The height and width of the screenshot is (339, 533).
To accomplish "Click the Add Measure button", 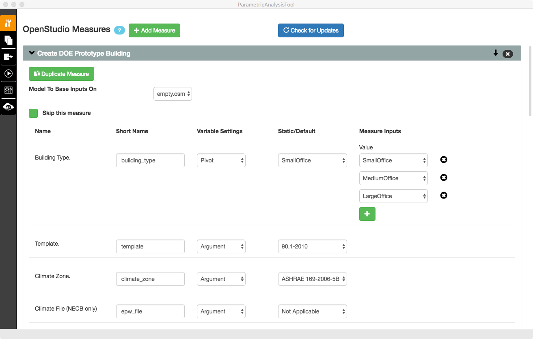I will [x=154, y=30].
